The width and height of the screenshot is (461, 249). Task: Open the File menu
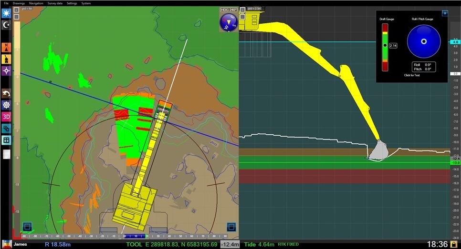tap(6, 3)
